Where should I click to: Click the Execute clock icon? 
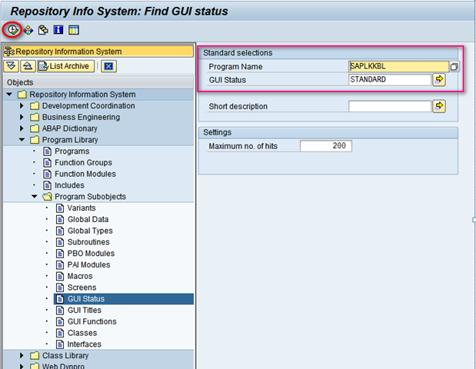[x=12, y=30]
